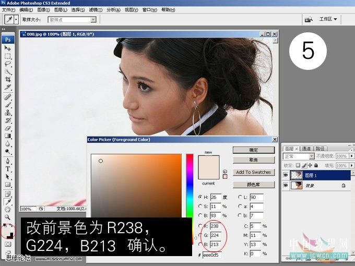Select the L lightness radio button
This screenshot has height=266, width=355.
[240, 197]
